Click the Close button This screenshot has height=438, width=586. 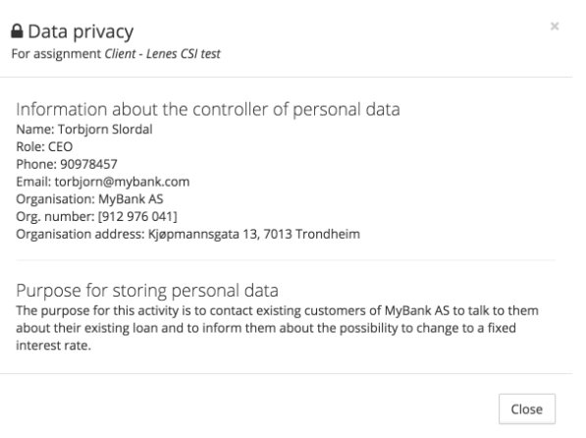[x=527, y=409]
